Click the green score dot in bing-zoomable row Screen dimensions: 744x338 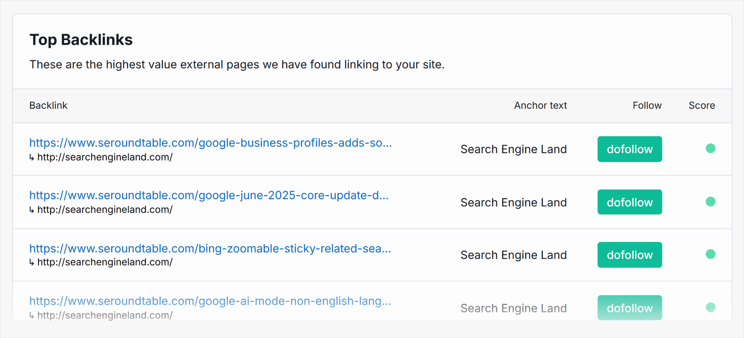710,254
